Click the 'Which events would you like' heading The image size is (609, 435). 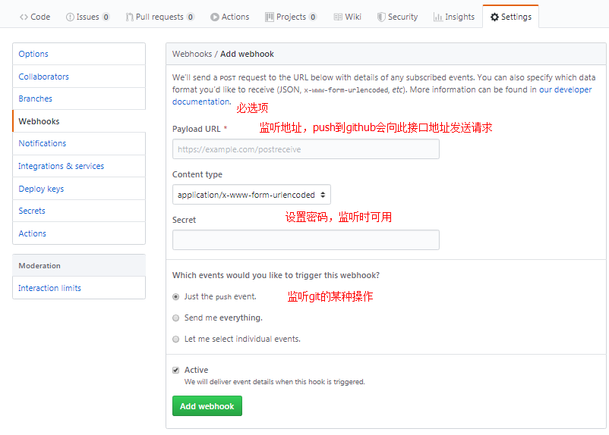[276, 275]
